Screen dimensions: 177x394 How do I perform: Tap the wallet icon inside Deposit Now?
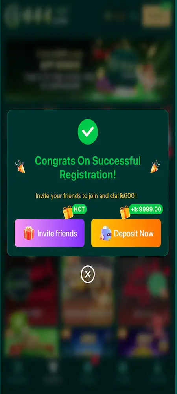point(105,233)
